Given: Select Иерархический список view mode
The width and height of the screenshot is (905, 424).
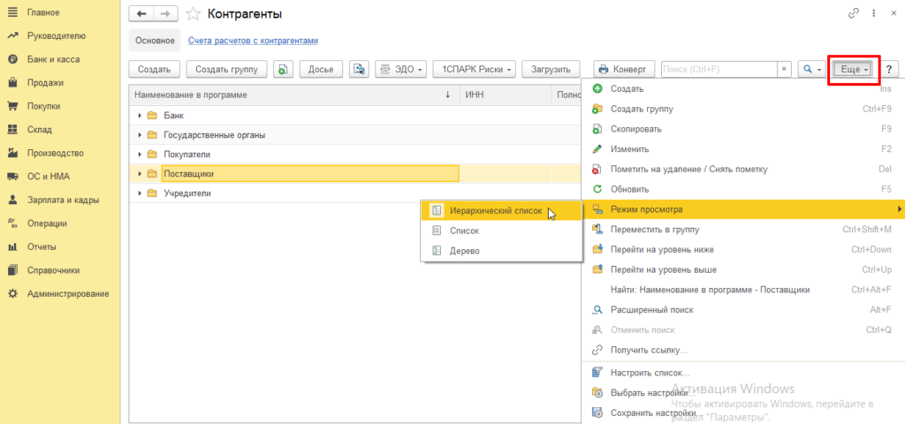Looking at the screenshot, I should (485, 211).
